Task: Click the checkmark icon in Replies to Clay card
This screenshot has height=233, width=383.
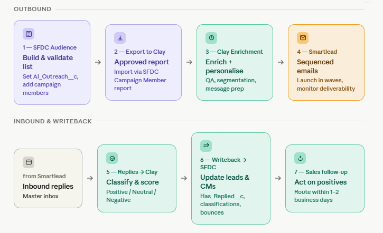Action: pos(112,158)
